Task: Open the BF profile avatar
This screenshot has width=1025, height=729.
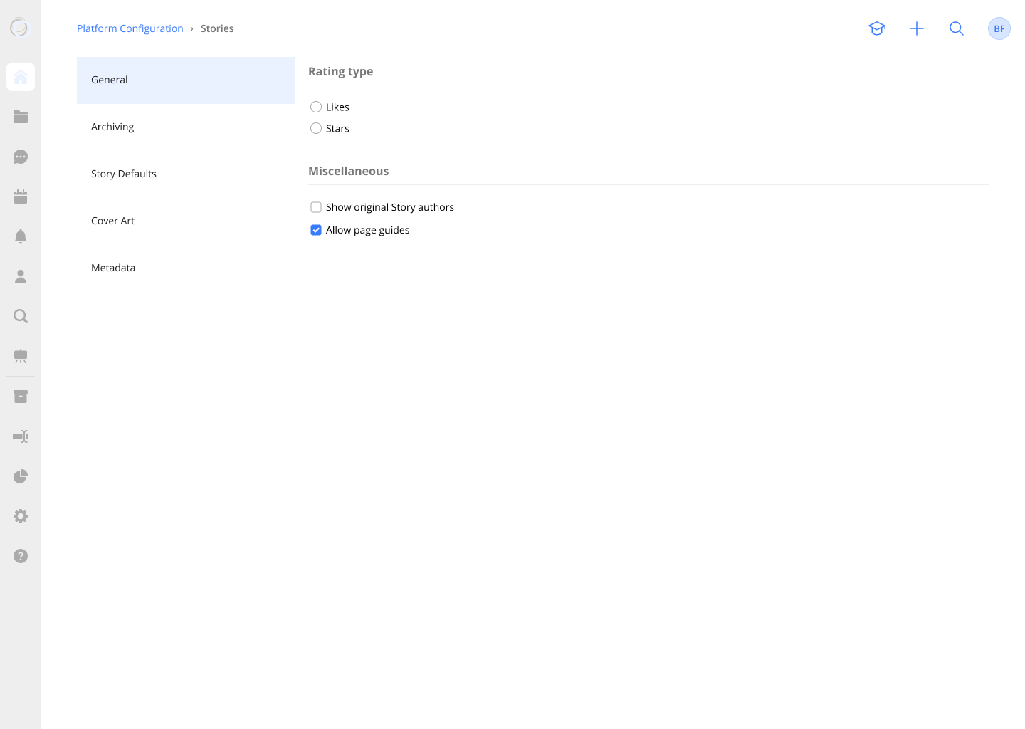Action: (x=999, y=28)
